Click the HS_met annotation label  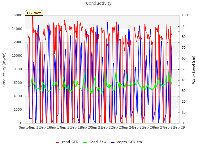(34, 13)
